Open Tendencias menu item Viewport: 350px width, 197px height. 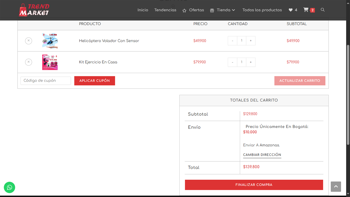tap(165, 10)
